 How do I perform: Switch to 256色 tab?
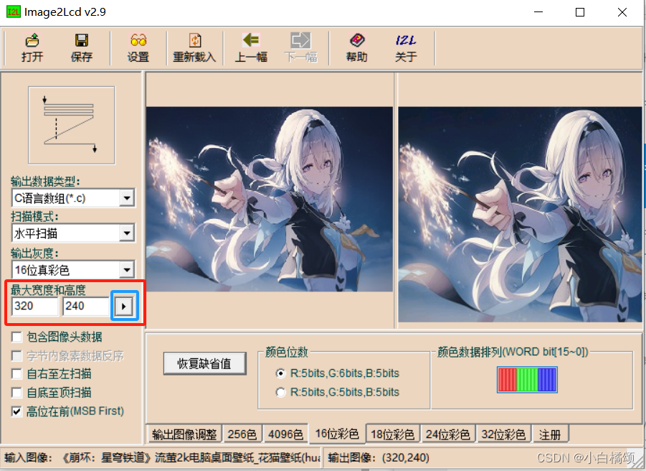coord(242,434)
